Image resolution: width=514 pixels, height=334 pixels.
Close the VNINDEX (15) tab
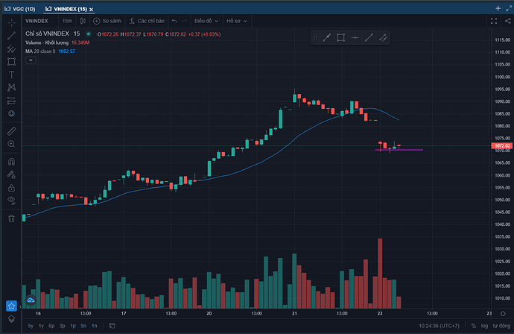[x=91, y=9]
